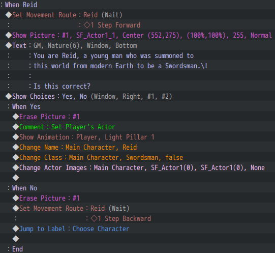Click the diamond icon before Show Picture
This screenshot has width=275, height=253.
pos(9,35)
